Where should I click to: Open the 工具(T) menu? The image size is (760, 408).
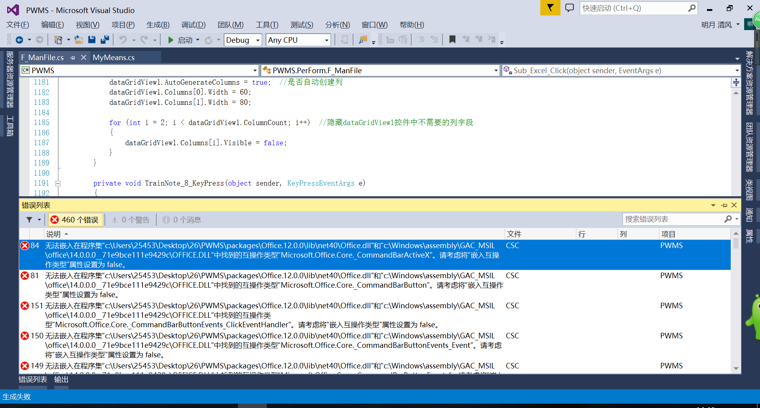[267, 25]
